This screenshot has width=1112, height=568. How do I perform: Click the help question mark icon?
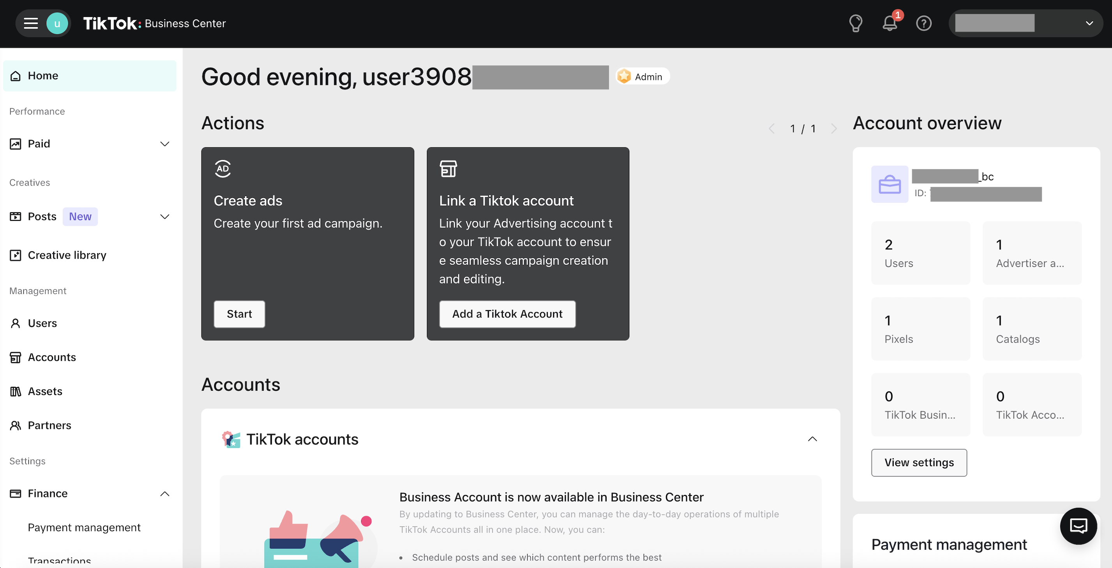(923, 23)
